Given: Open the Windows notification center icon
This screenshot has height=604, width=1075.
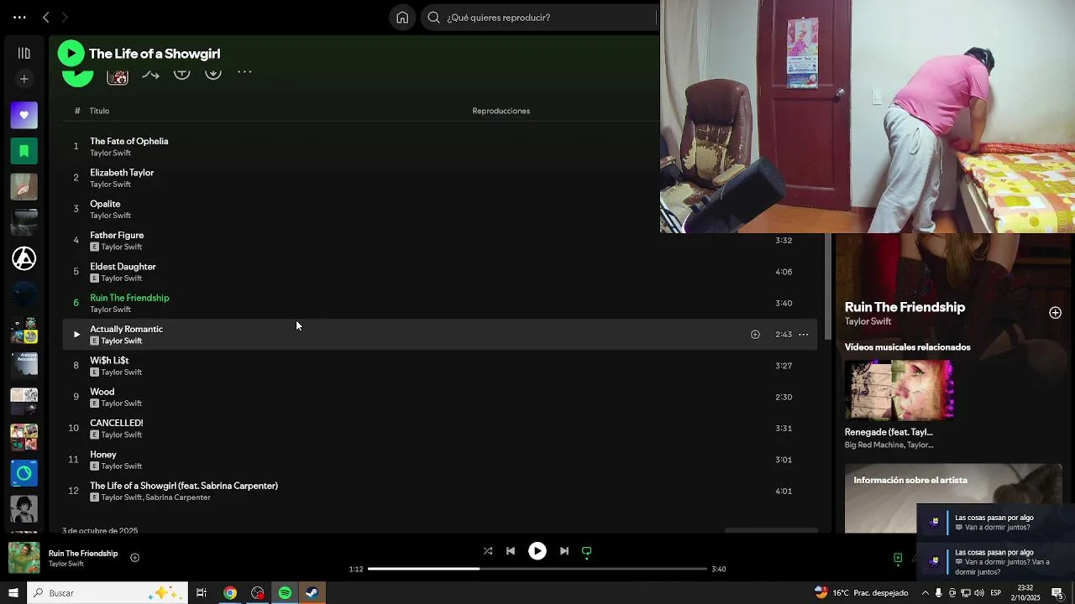Looking at the screenshot, I should point(1057,593).
